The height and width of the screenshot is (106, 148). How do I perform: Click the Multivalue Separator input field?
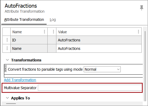90,88
